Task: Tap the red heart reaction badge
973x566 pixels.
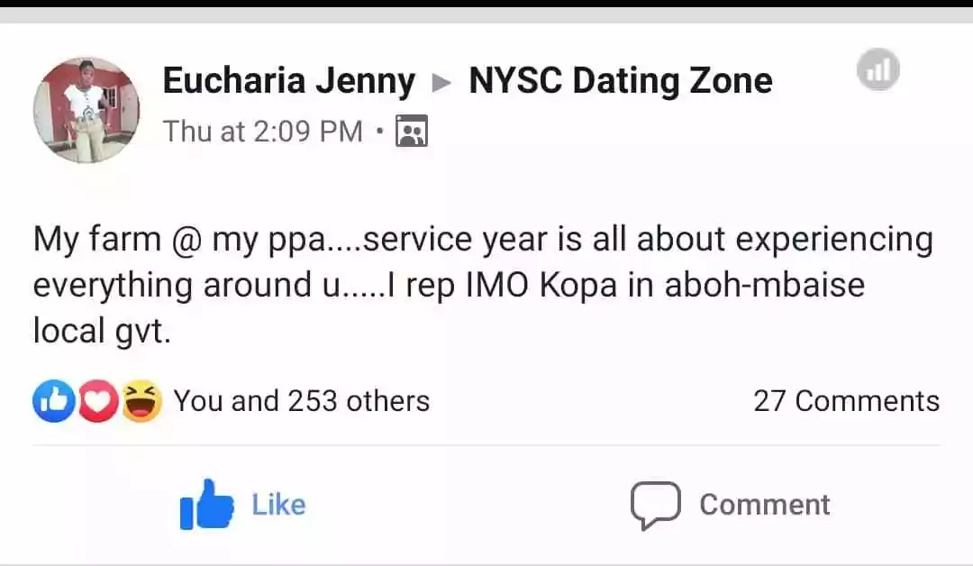Action: (97, 401)
